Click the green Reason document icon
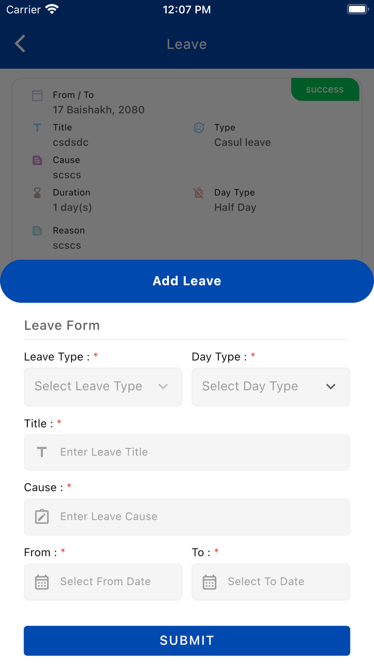This screenshot has height=665, width=374. click(37, 231)
